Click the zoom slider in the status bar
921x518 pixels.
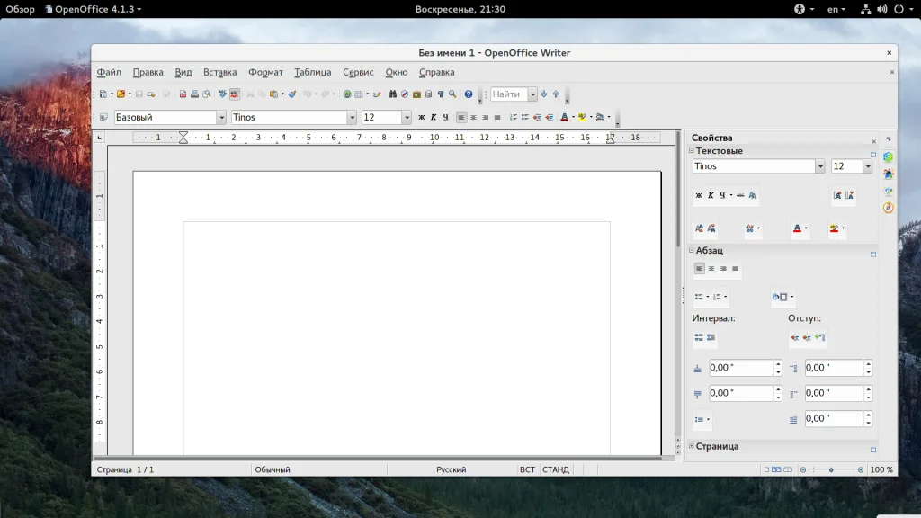click(831, 469)
